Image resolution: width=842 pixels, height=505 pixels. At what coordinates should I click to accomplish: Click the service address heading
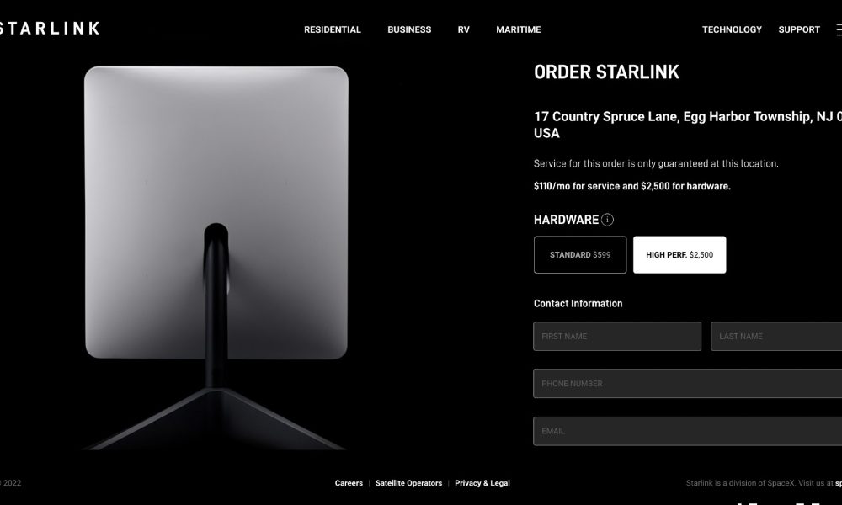[688, 125]
